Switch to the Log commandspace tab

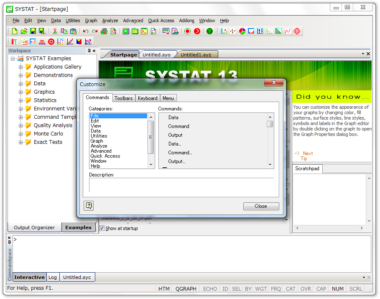53,277
